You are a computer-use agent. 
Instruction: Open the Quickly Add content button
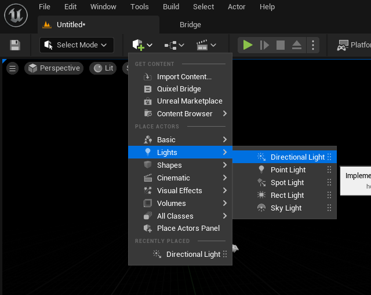coord(142,45)
